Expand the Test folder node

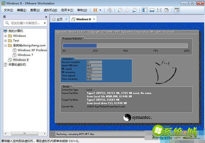coord(5,41)
